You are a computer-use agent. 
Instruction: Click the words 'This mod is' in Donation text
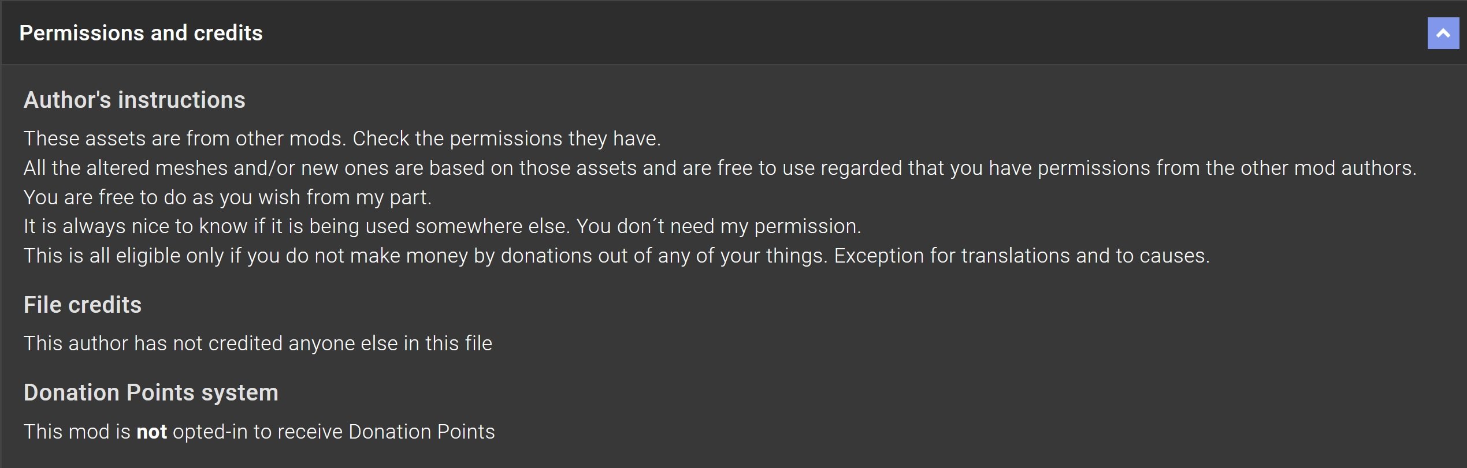click(x=77, y=432)
